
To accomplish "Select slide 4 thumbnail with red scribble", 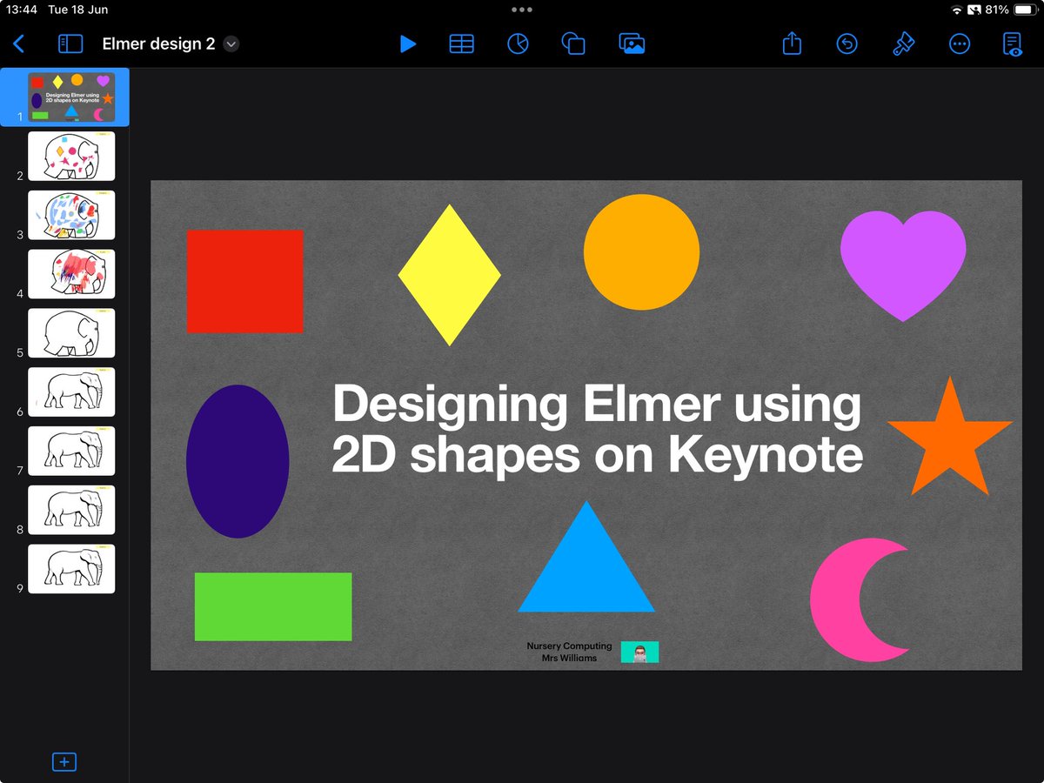I will click(71, 274).
